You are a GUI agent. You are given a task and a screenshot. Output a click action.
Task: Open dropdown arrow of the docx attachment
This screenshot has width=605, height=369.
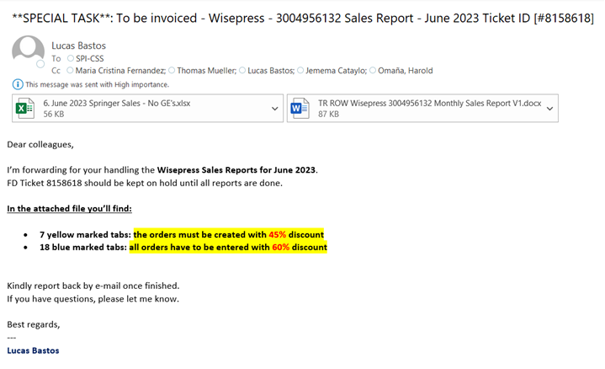click(549, 109)
